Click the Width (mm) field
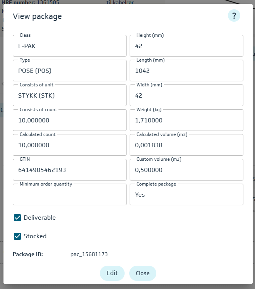 pos(186,96)
